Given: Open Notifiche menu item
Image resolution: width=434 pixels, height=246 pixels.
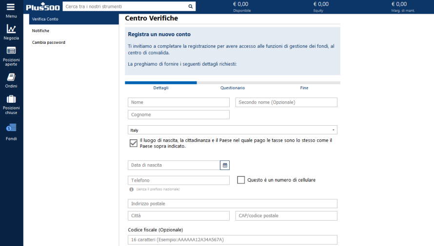Looking at the screenshot, I should point(40,31).
